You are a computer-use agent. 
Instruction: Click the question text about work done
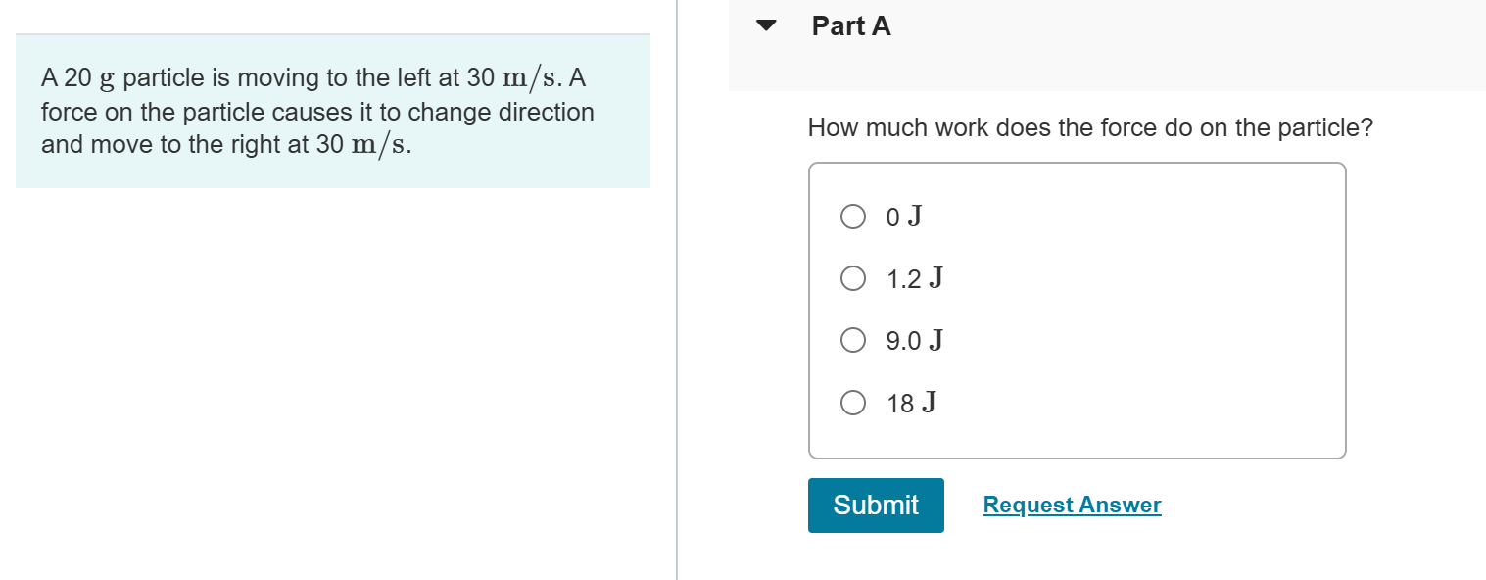coord(1089,127)
